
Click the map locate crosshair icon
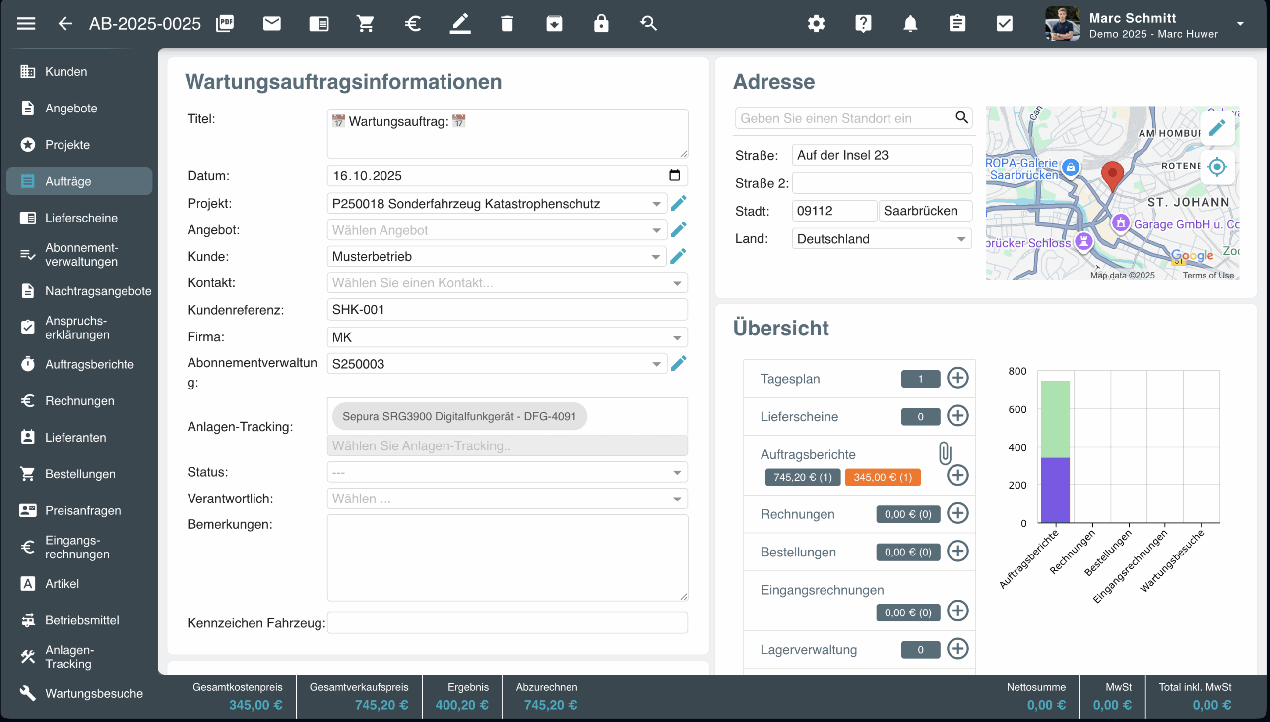pyautogui.click(x=1217, y=167)
